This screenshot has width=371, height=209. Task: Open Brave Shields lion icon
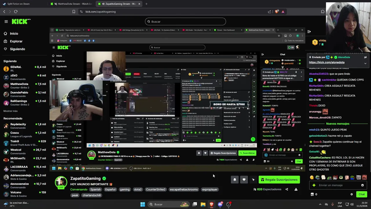tap(277, 12)
